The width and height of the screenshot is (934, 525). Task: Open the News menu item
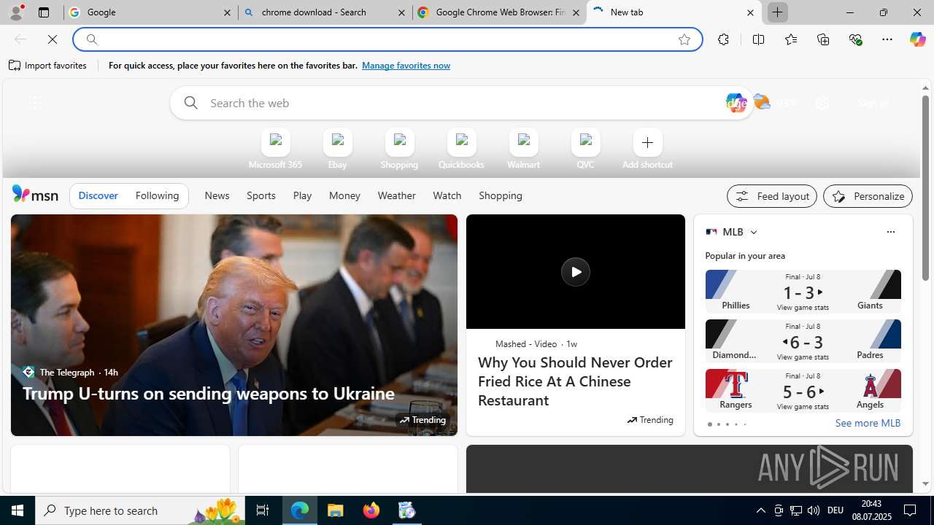coord(217,195)
